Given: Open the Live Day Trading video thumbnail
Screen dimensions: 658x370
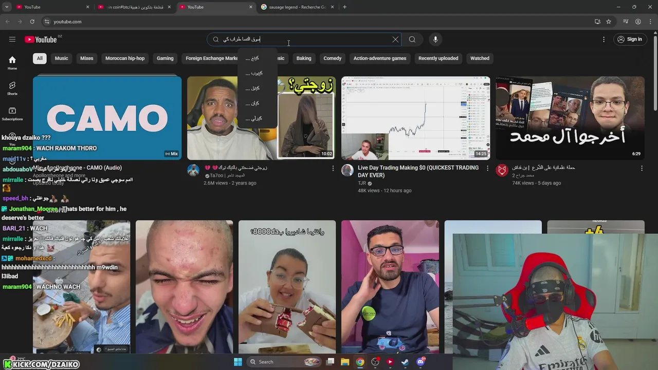Looking at the screenshot, I should (x=416, y=118).
